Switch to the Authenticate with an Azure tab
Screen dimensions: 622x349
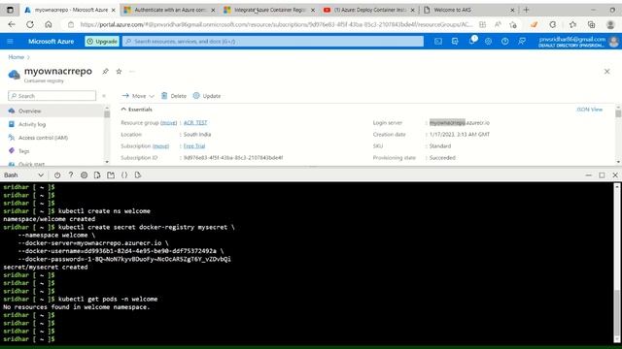coord(169,10)
